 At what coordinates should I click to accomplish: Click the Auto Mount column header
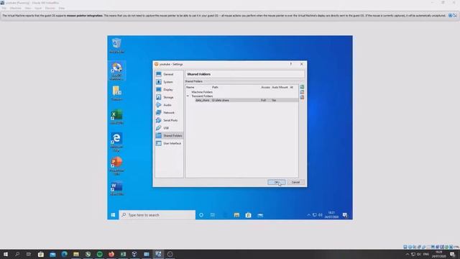(x=280, y=87)
